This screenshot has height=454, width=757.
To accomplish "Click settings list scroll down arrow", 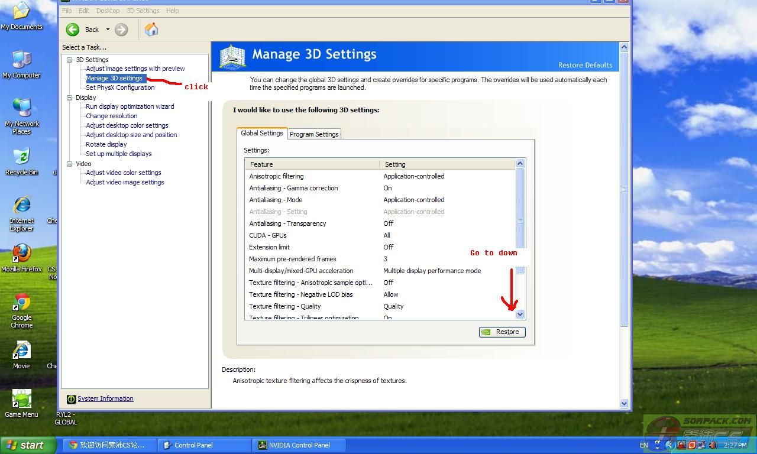I will pos(520,314).
